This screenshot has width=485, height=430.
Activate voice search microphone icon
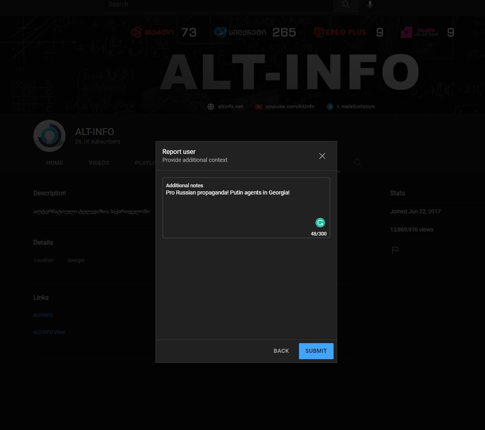[370, 4]
